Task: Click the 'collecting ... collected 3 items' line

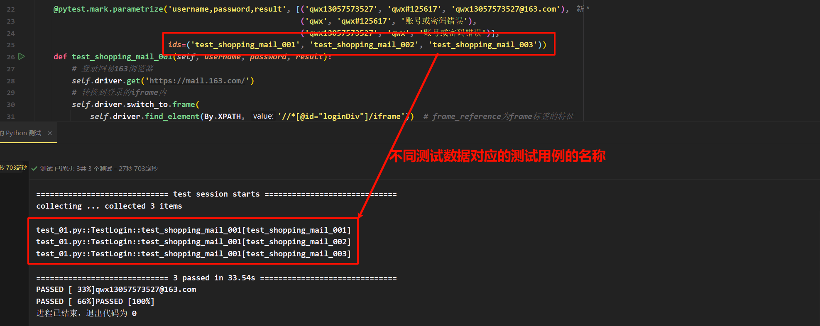Action: point(109,206)
